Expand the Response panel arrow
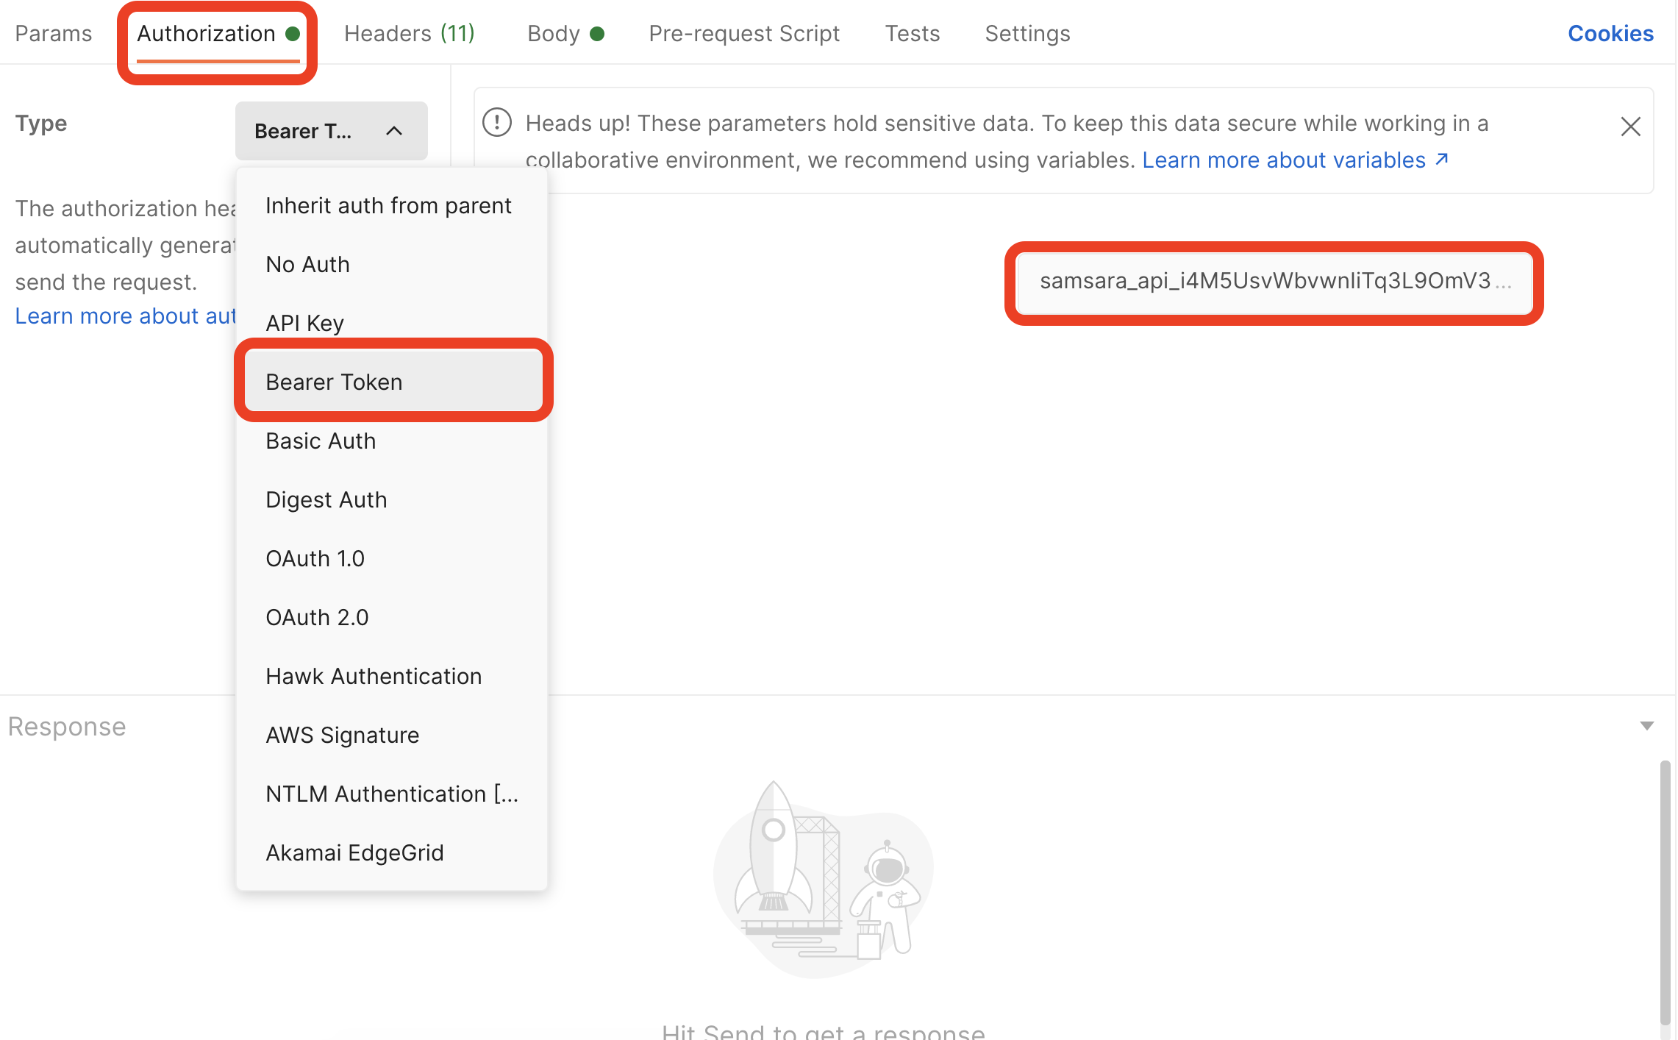This screenshot has height=1040, width=1678. click(x=1646, y=726)
